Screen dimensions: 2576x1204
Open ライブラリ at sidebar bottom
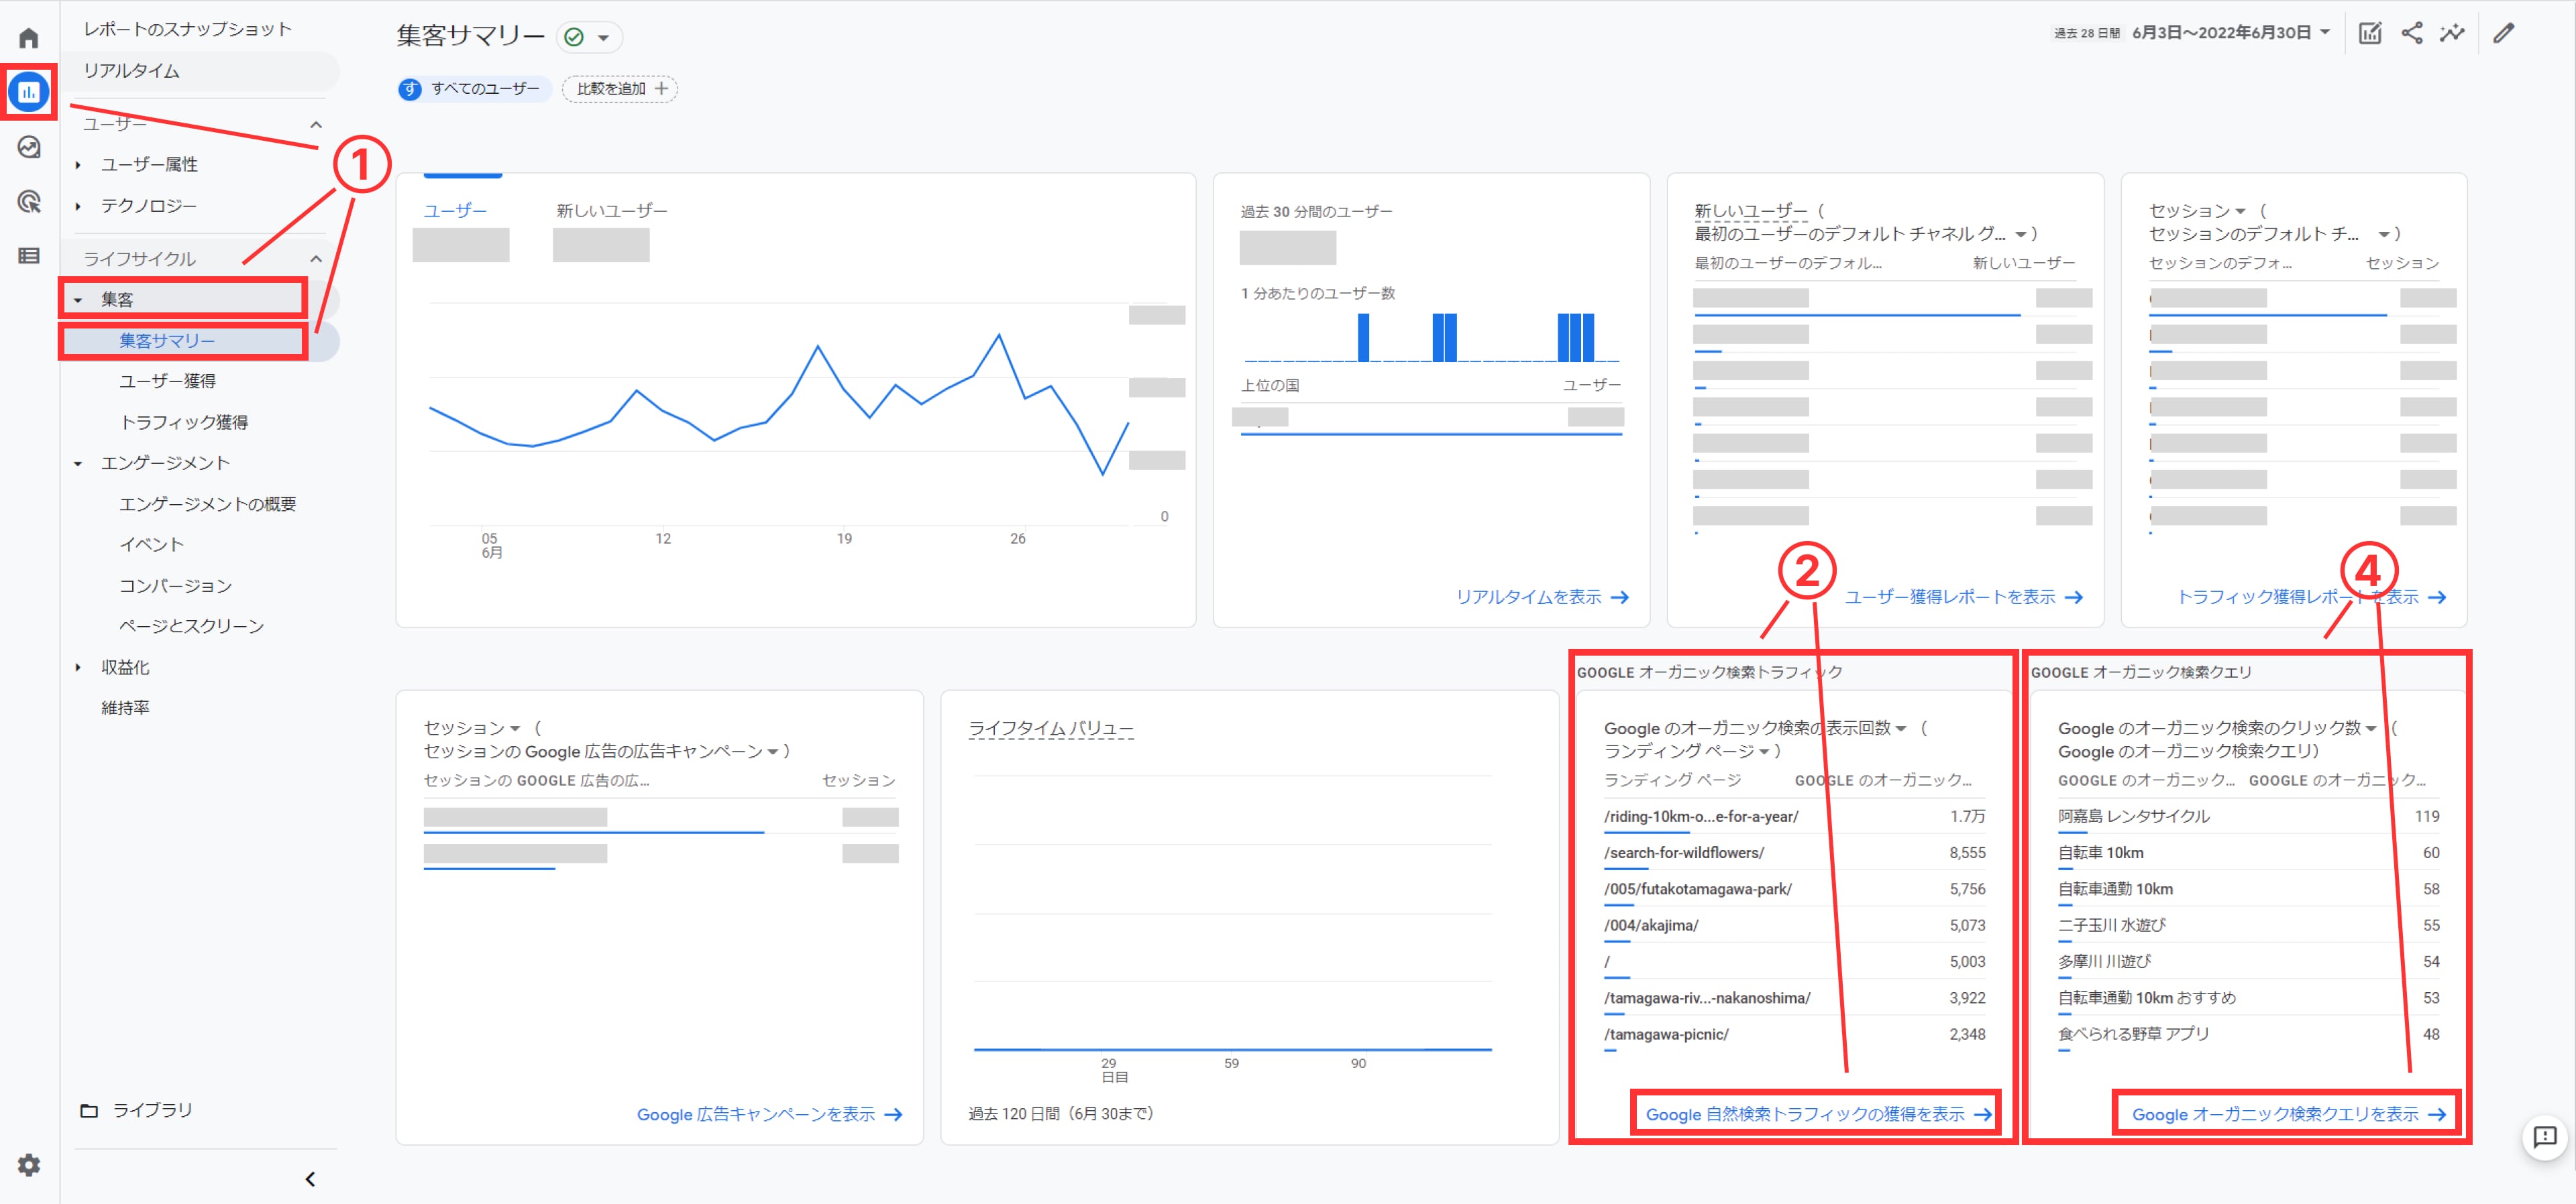click(x=152, y=1110)
